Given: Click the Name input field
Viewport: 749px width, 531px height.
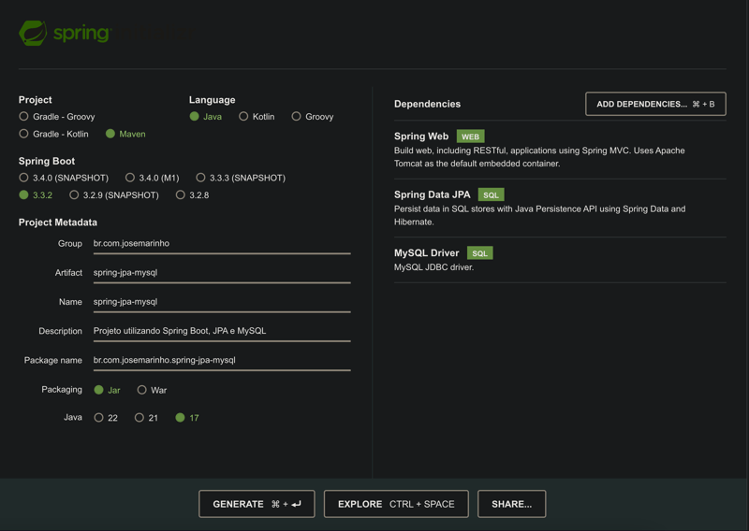Looking at the screenshot, I should [x=222, y=302].
